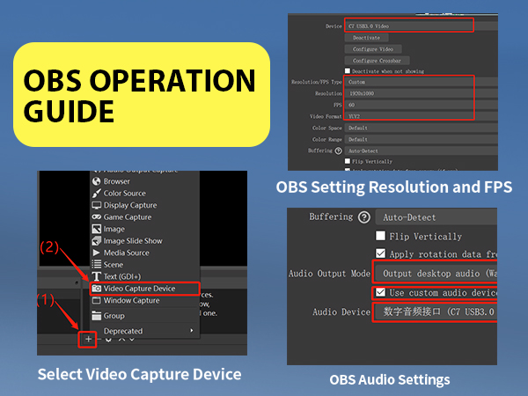Click the Game Capture controller icon
Screen dimensions: 528x396
pyautogui.click(x=97, y=216)
